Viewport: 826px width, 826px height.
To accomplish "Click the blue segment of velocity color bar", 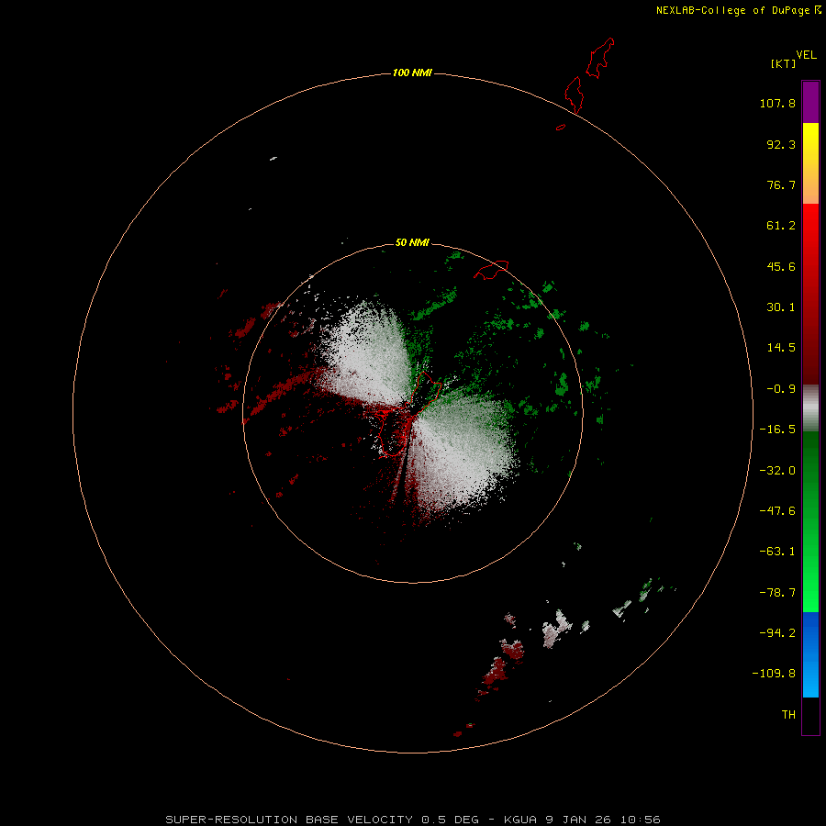I will click(x=810, y=654).
